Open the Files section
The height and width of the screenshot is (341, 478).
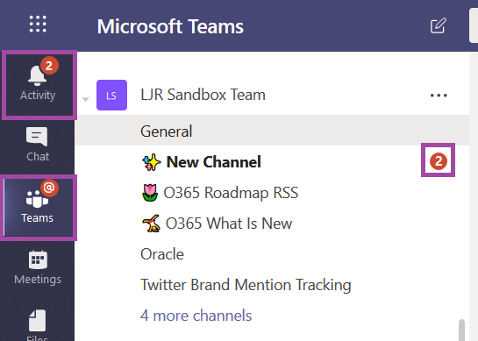click(37, 324)
